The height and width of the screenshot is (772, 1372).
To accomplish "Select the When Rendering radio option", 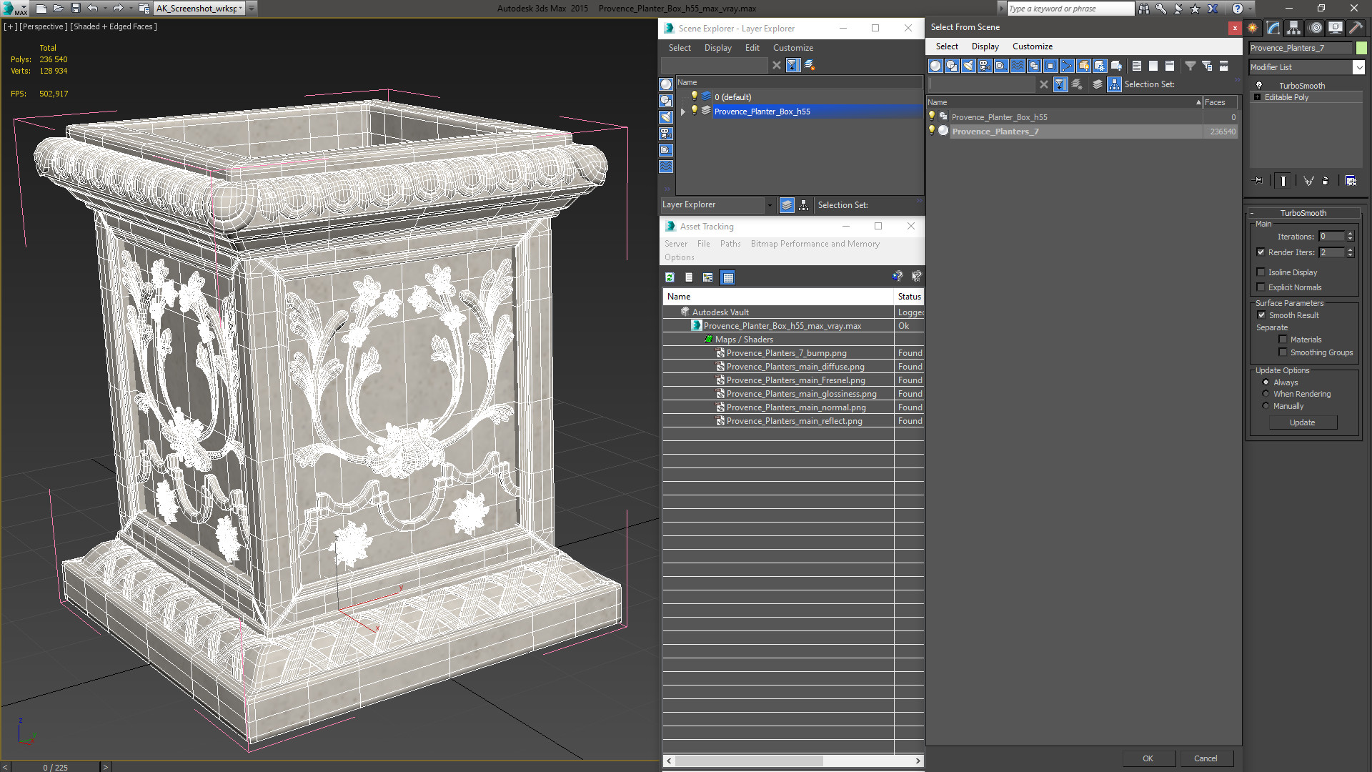I will tap(1266, 394).
